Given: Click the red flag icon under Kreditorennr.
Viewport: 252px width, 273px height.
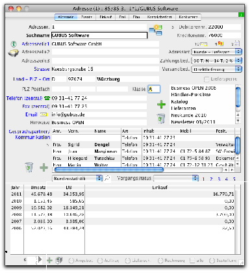Looking at the screenshot, I should pos(221,44).
